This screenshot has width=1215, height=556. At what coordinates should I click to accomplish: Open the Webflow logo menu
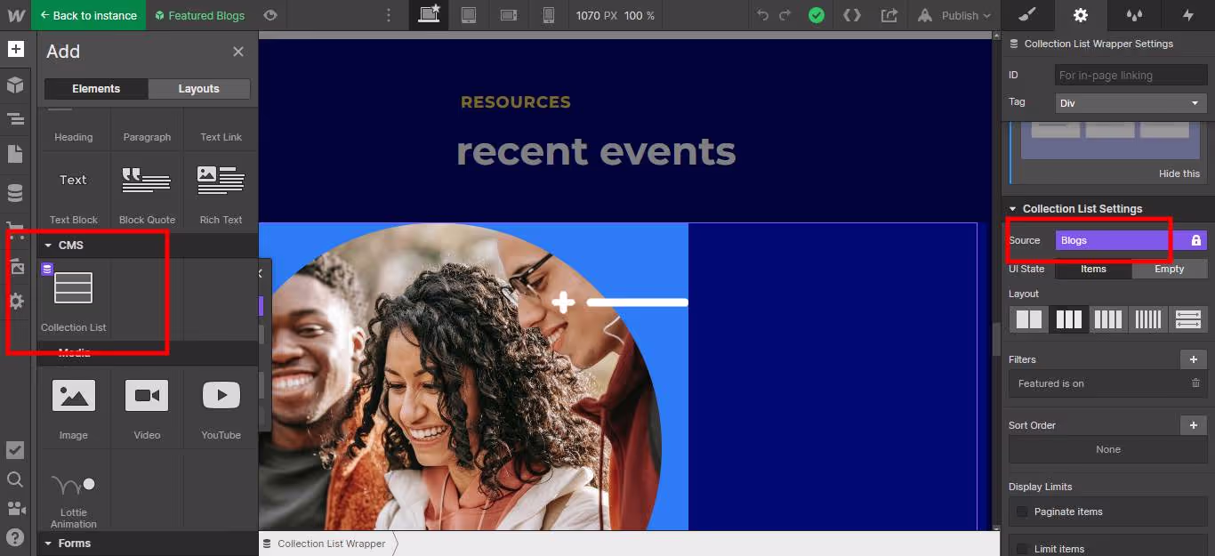15,15
